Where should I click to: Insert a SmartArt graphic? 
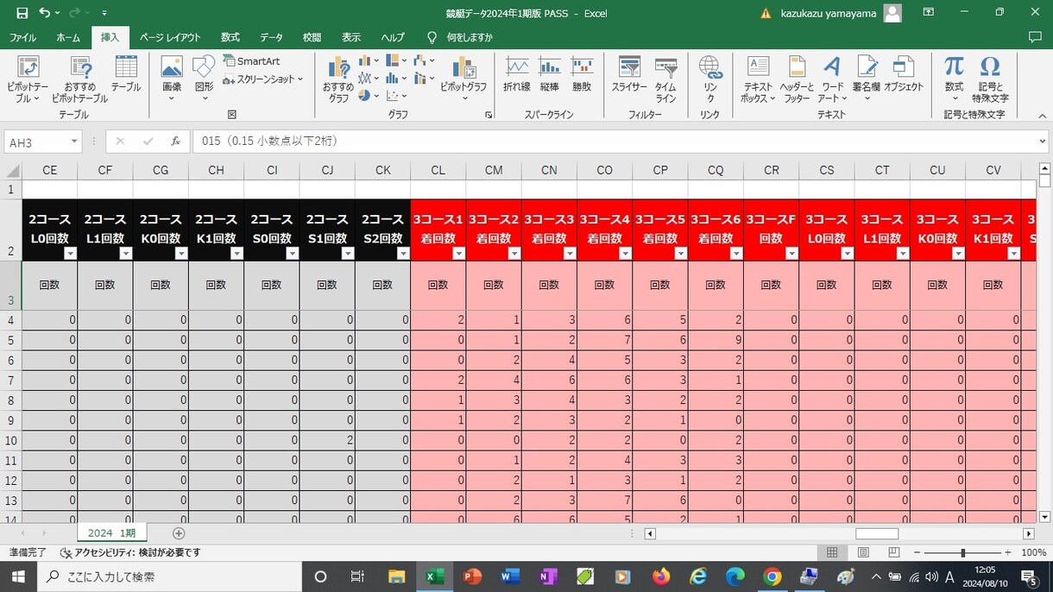coord(251,61)
